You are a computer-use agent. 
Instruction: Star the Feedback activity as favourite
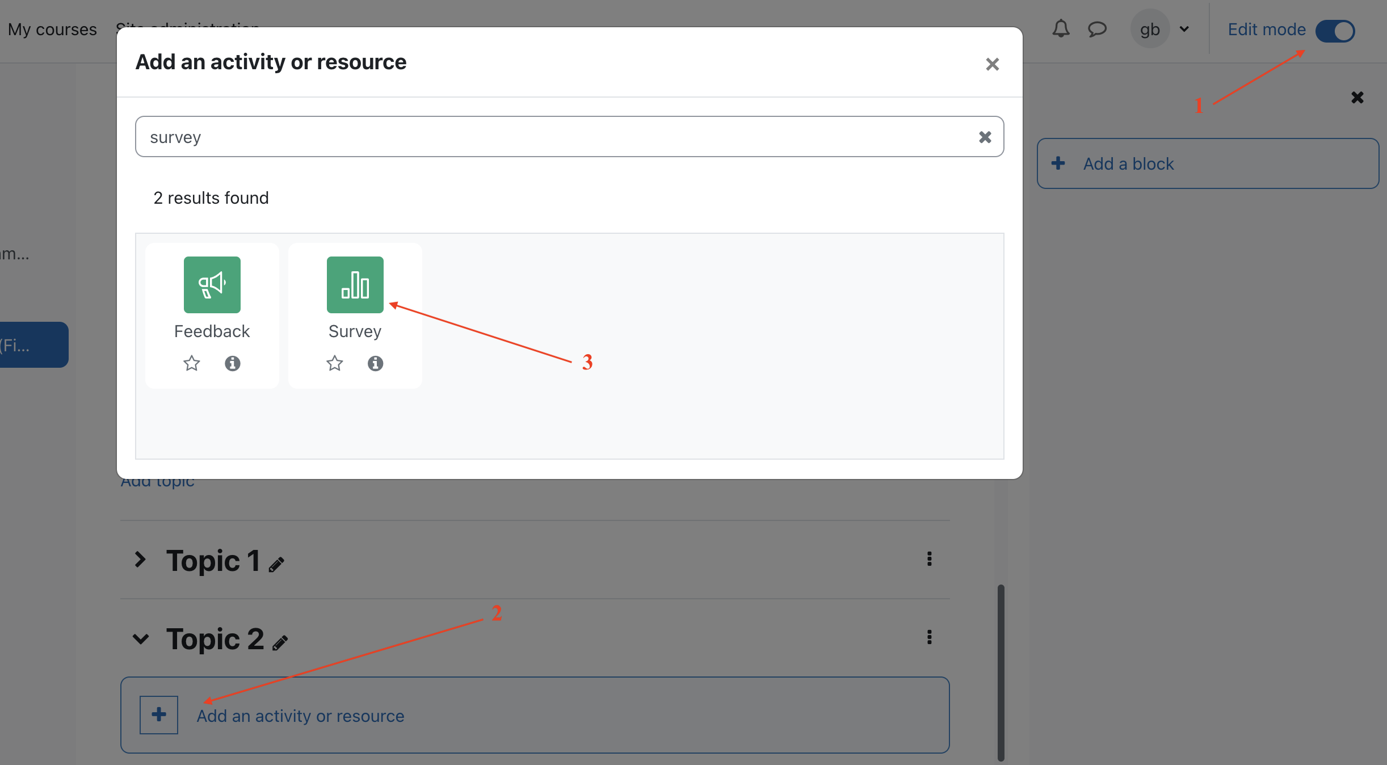coord(192,363)
